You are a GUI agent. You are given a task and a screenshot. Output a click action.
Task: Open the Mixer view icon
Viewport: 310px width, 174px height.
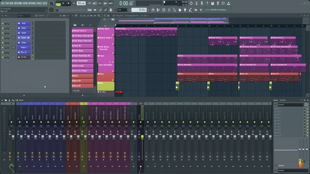[169, 10]
